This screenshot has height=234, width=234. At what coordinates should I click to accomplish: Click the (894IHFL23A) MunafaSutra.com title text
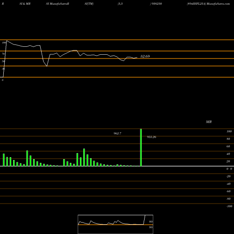(208, 4)
